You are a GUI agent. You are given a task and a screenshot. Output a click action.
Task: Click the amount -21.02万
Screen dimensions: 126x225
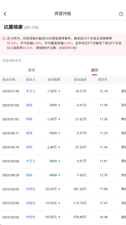pyautogui.click(x=80, y=119)
